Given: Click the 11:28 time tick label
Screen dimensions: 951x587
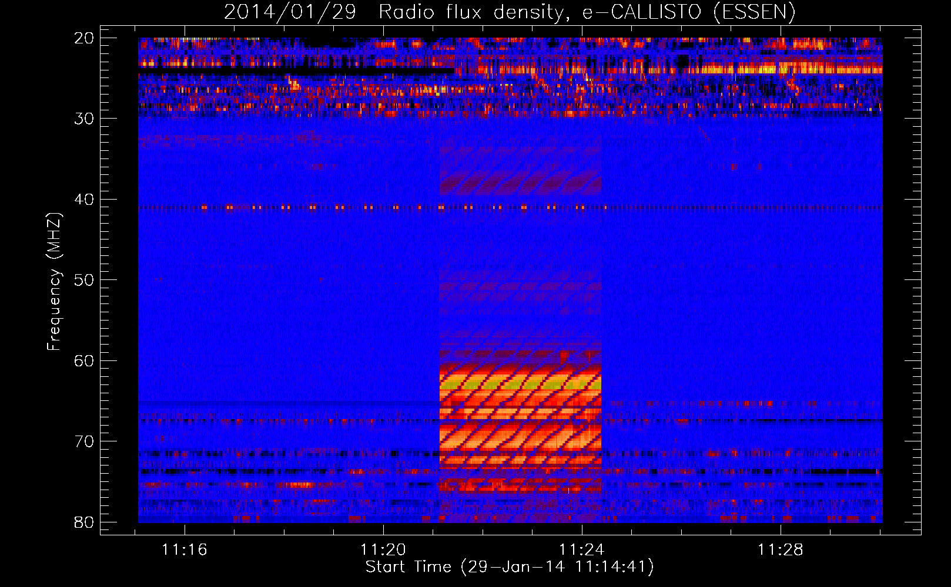Looking at the screenshot, I should (x=781, y=550).
